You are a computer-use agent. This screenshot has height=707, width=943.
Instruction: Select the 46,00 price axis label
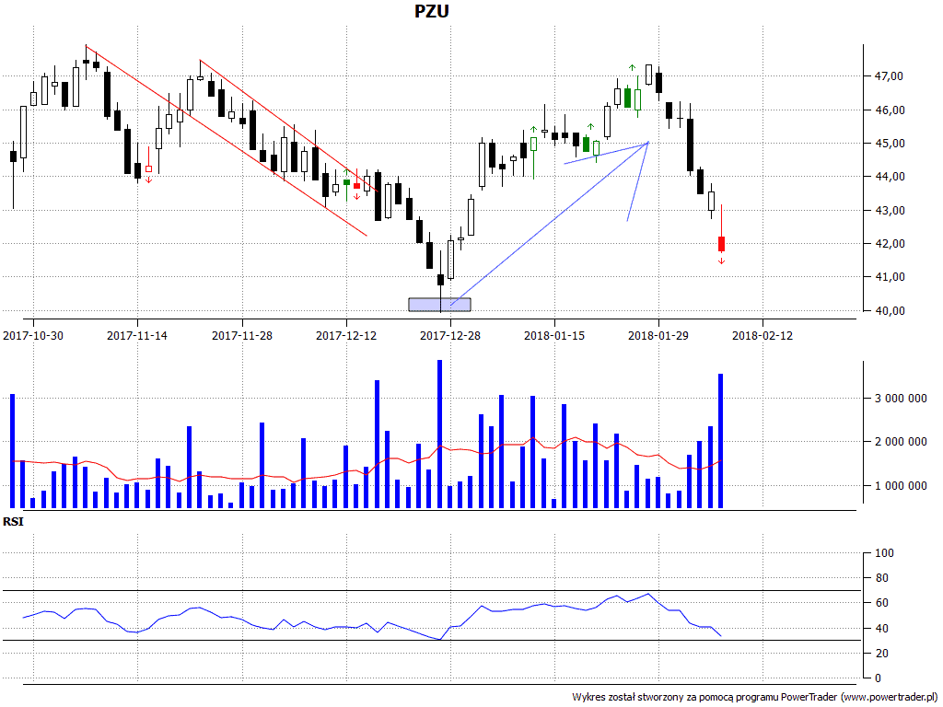[889, 110]
